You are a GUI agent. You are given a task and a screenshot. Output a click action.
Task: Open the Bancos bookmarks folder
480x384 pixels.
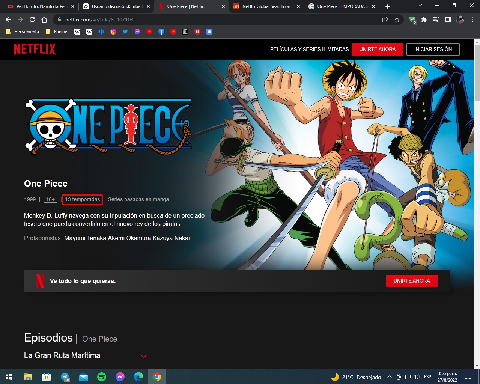tap(57, 32)
